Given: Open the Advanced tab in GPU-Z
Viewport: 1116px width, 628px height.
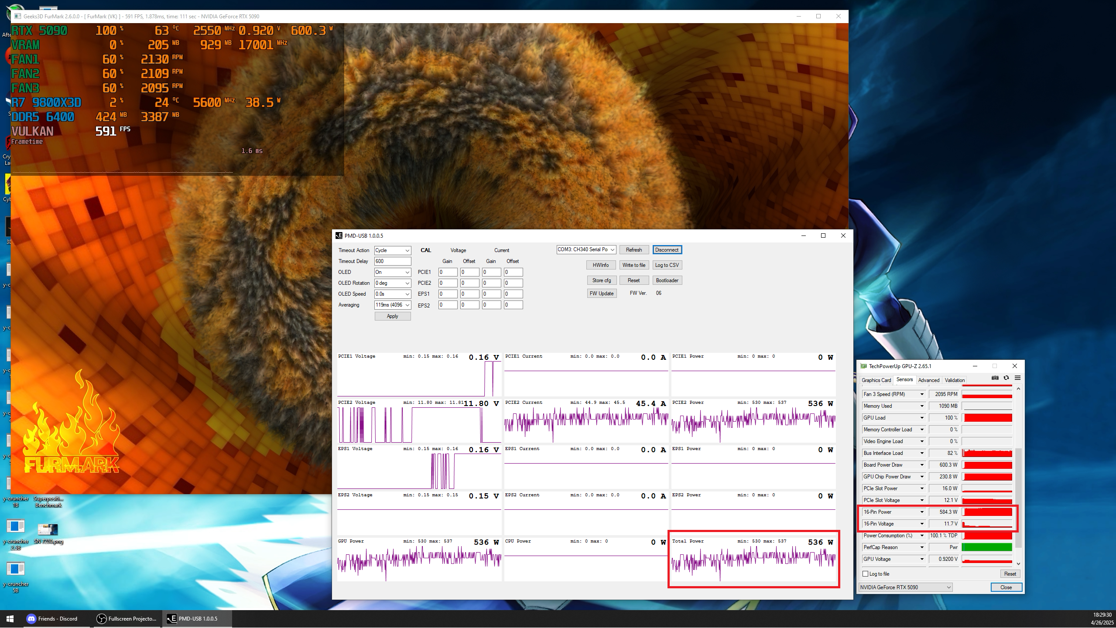Looking at the screenshot, I should [928, 380].
